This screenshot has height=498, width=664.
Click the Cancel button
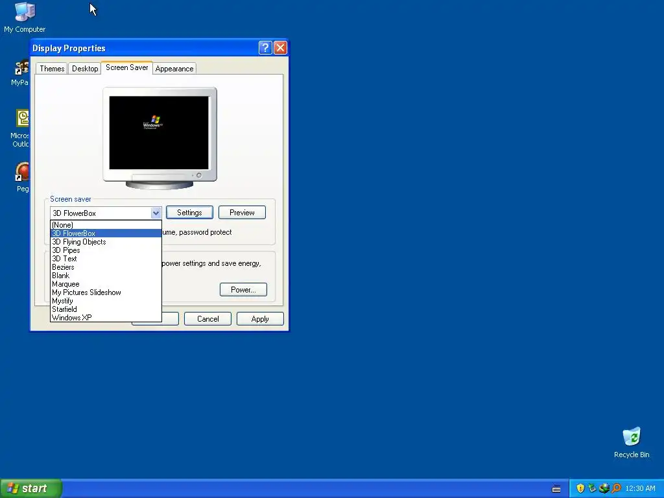click(207, 319)
